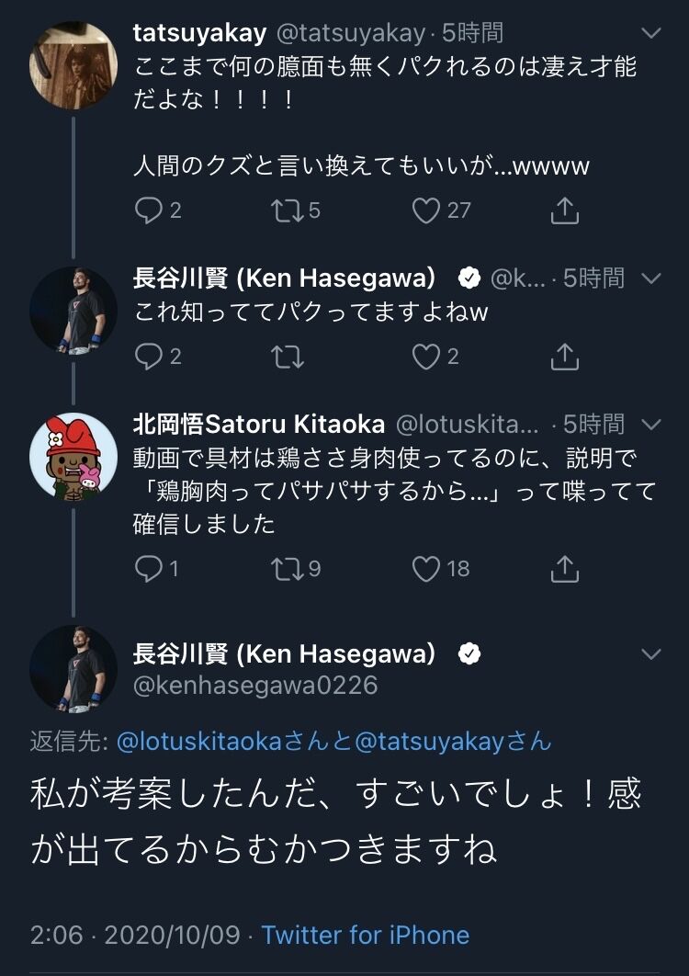689x976 pixels.
Task: Retweet tatsuyakay's tweet with 5 retweets
Action: tap(288, 210)
